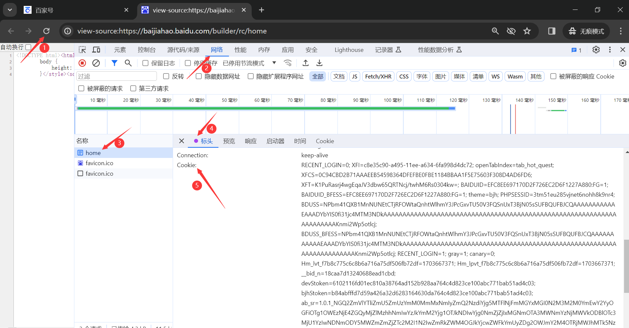Click the 过滤 filter text field
Screen dimensions: 629x328
[x=116, y=77]
